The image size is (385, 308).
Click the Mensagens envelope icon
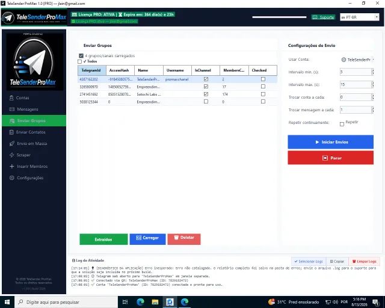pos(12,109)
